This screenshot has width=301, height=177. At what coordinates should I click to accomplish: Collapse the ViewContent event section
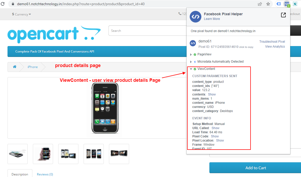click(191, 69)
